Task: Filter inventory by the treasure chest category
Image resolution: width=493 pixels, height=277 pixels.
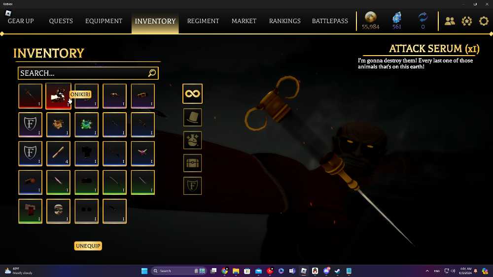Action: point(192,163)
